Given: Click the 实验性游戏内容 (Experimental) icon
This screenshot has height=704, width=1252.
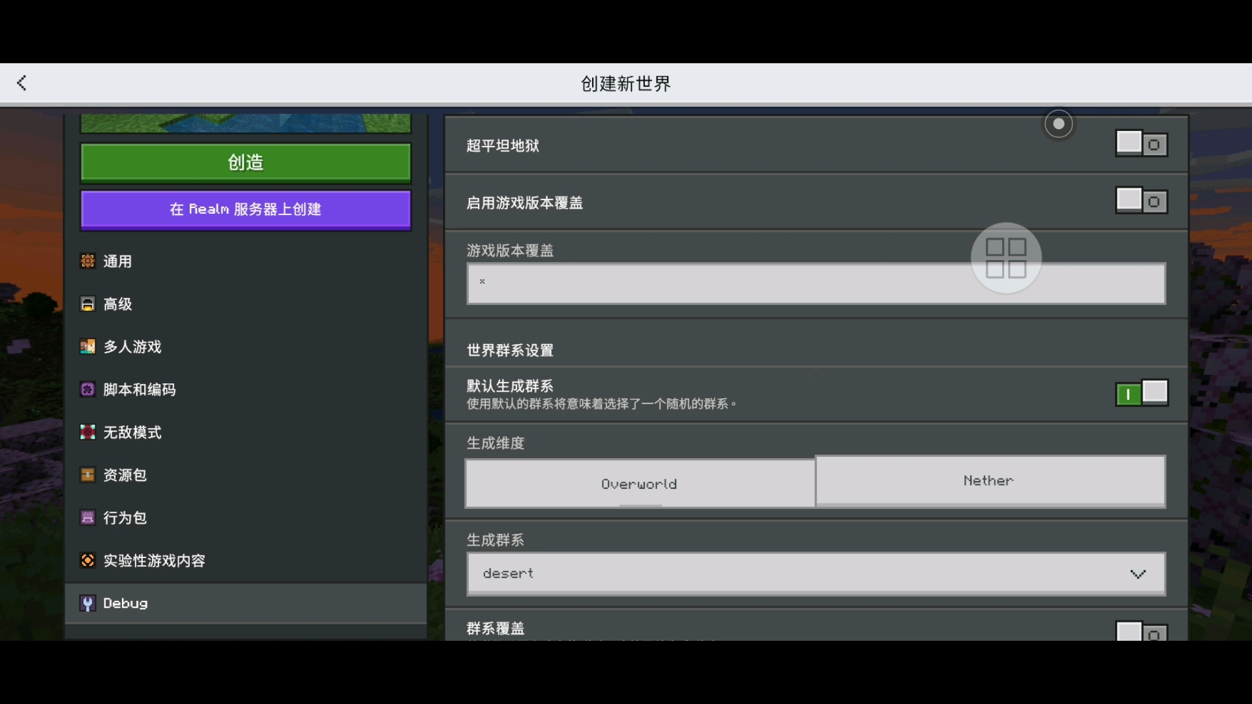Looking at the screenshot, I should (x=88, y=559).
